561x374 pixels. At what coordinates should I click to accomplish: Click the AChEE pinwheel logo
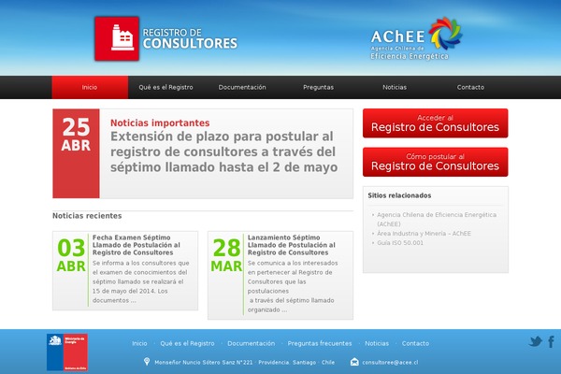pyautogui.click(x=445, y=33)
